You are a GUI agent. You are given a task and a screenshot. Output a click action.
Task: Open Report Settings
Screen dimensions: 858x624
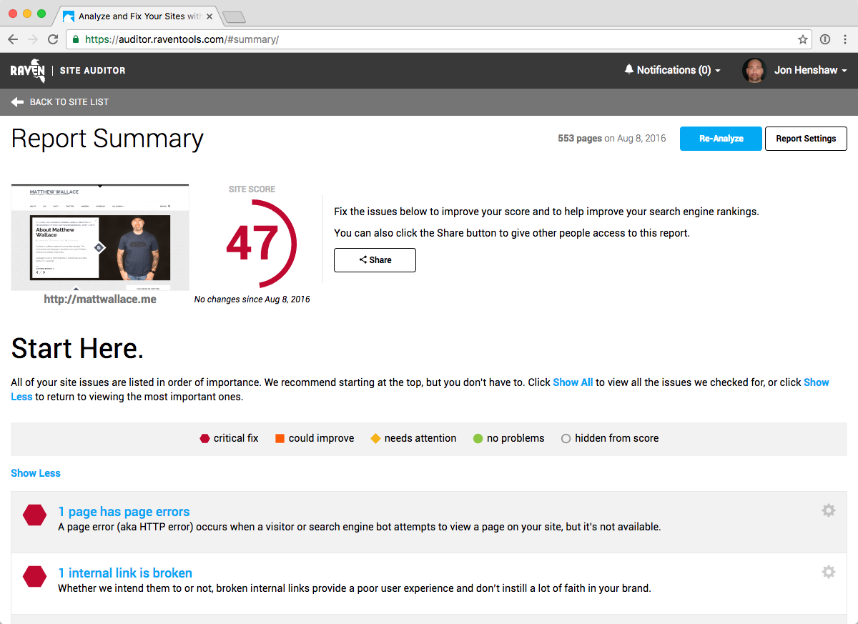pos(806,139)
